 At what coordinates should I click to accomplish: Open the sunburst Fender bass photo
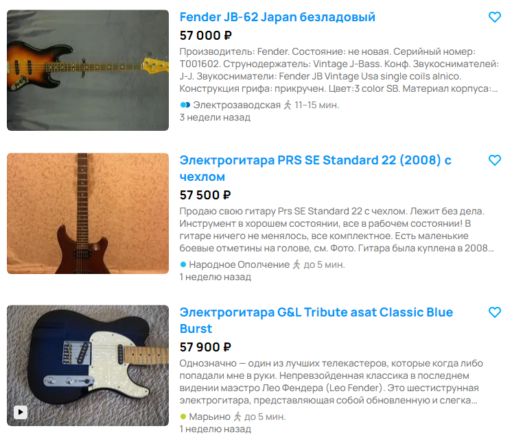coord(88,71)
